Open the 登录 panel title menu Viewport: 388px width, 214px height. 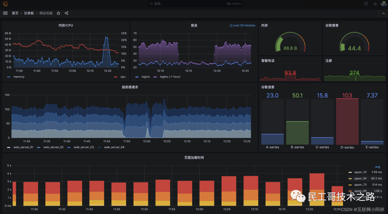click(194, 25)
